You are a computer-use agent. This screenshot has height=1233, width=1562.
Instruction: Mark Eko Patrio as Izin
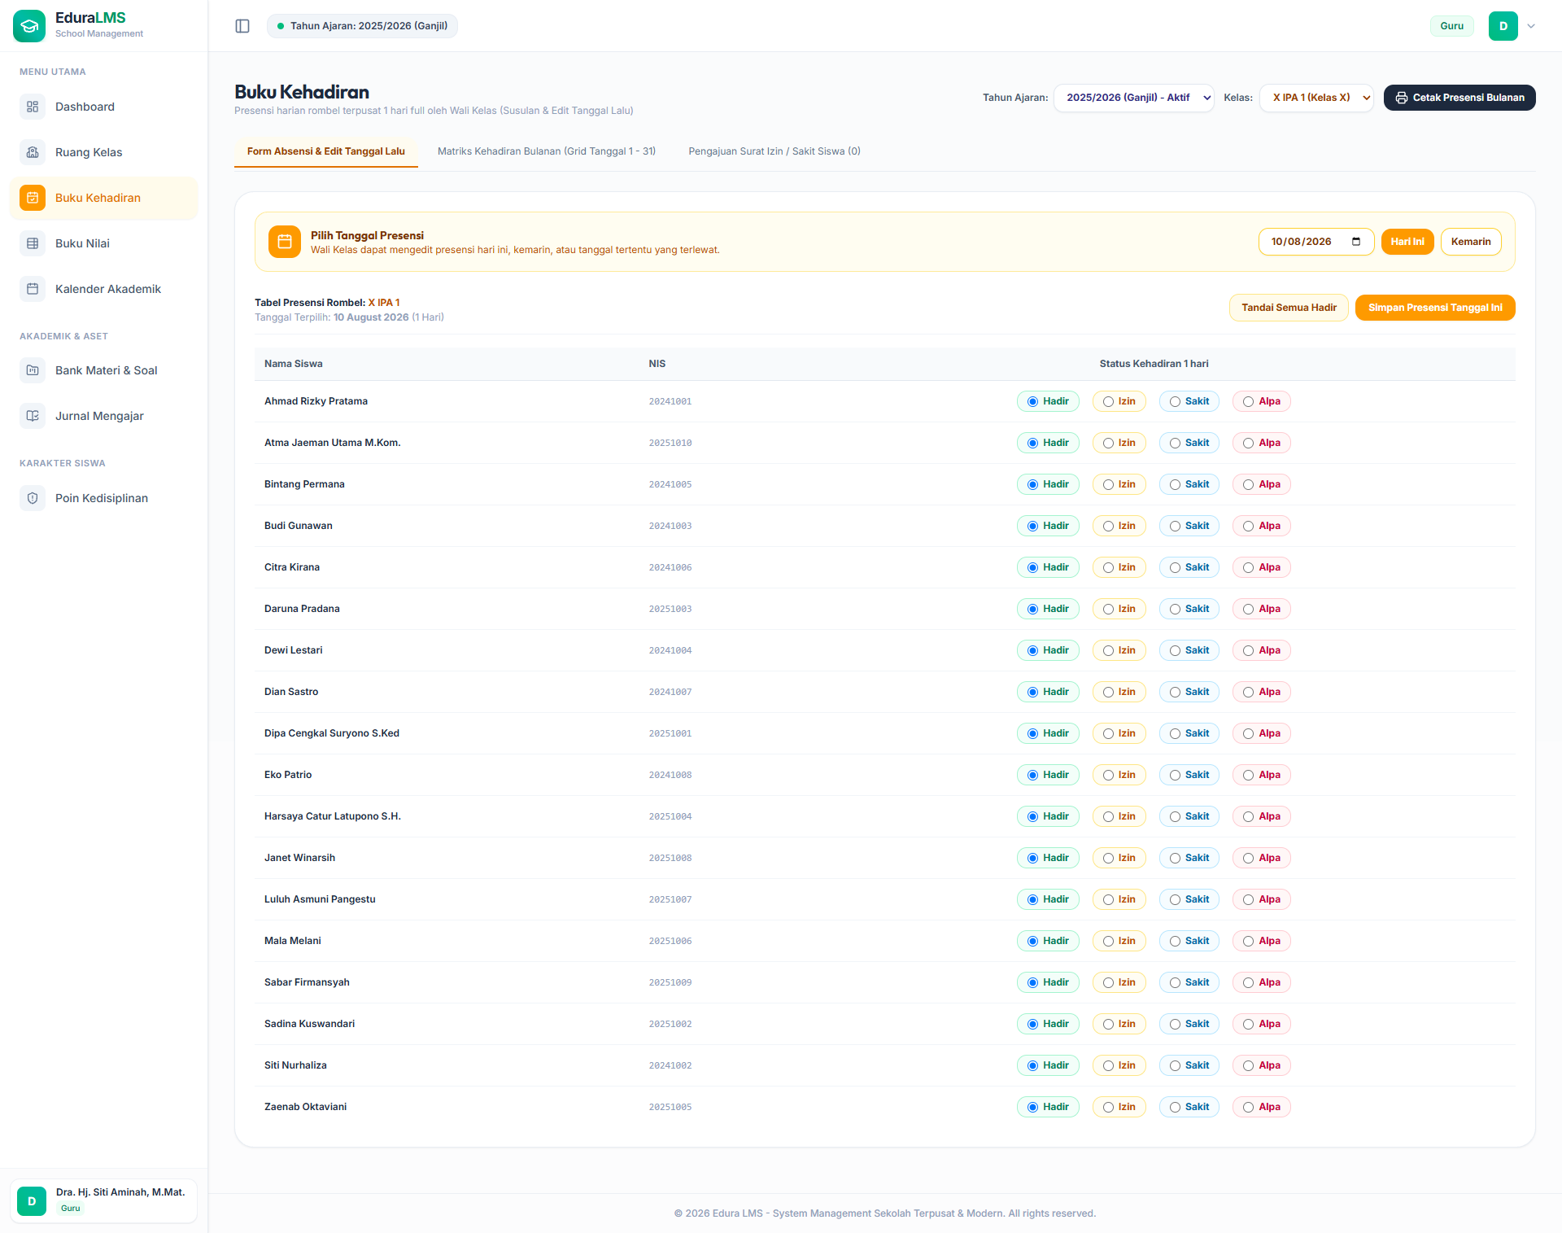[x=1119, y=775]
